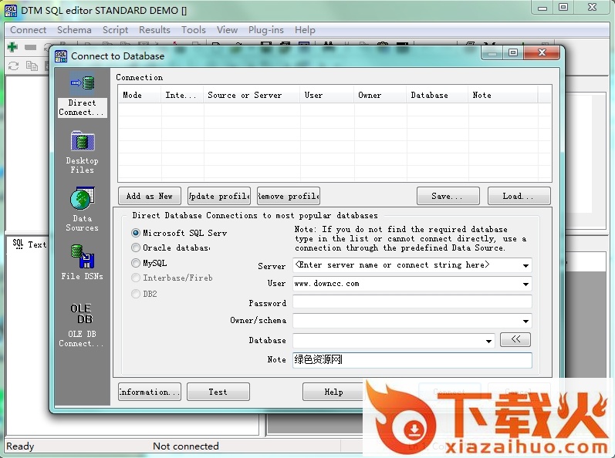
Task: Click the Update profile button
Action: [x=219, y=196]
